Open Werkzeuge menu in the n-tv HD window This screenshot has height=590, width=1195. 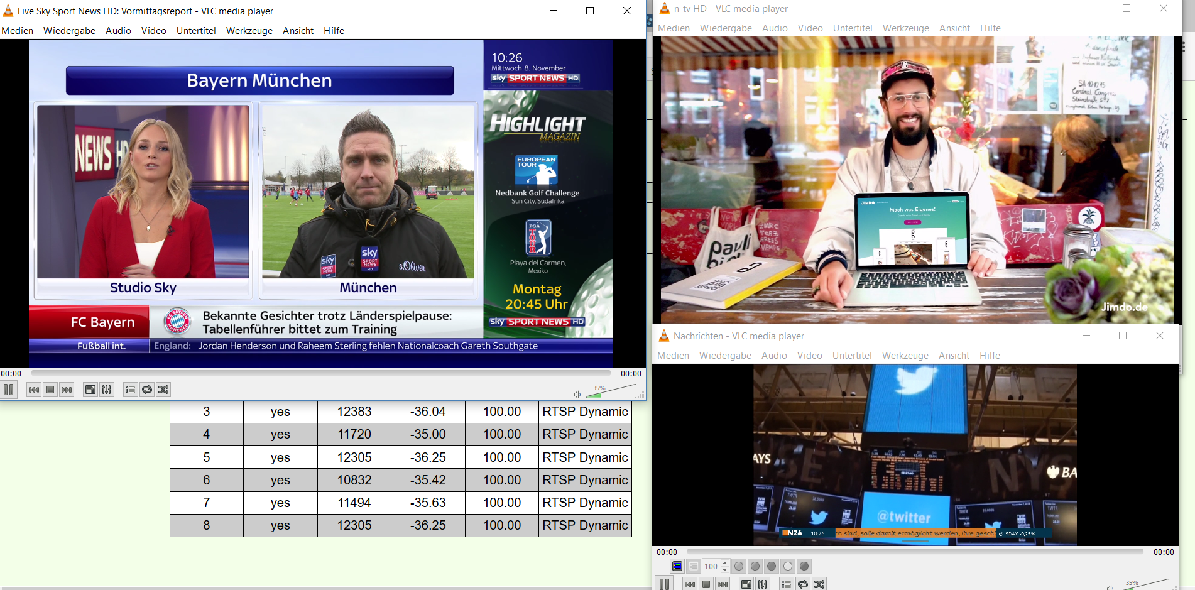[906, 28]
